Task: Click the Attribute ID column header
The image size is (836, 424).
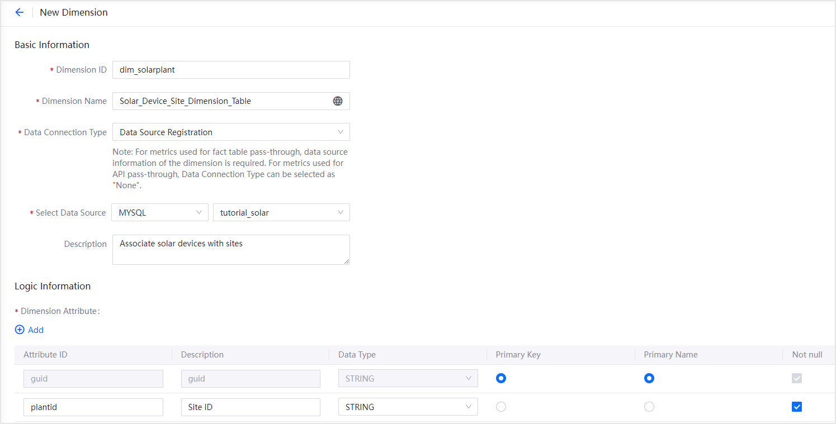Action: pyautogui.click(x=45, y=355)
